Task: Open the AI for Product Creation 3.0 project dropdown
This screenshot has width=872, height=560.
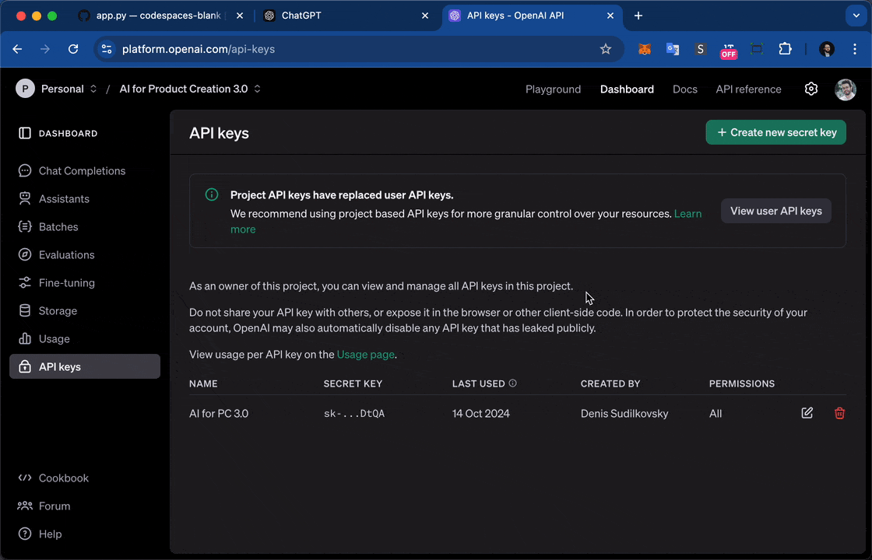Action: coord(190,89)
